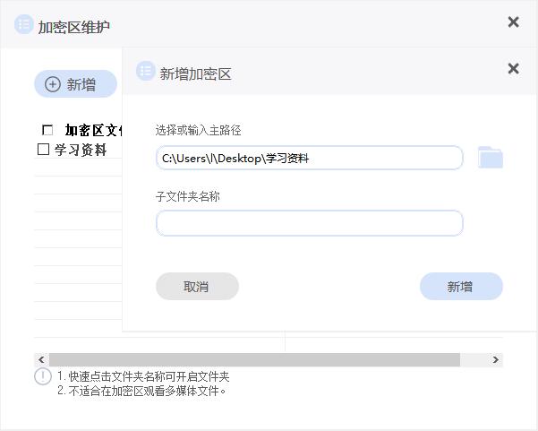Click the empty 子文件夹名称 input field
538x431 pixels.
pyautogui.click(x=309, y=223)
